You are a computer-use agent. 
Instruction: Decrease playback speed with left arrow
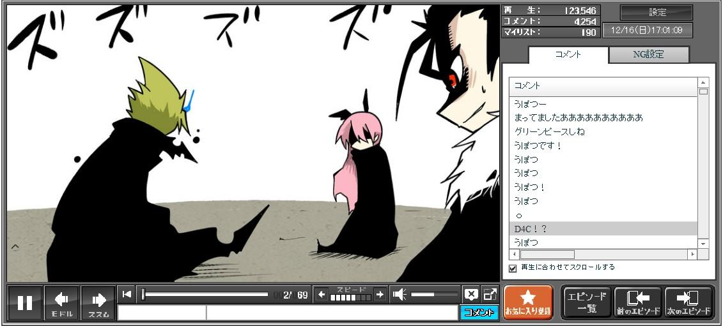(x=322, y=294)
